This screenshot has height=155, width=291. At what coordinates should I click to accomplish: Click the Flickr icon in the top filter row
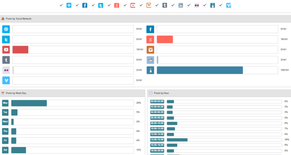click(x=197, y=5)
